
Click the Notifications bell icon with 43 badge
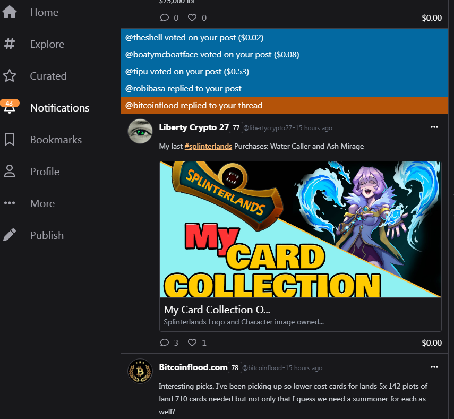click(x=10, y=107)
